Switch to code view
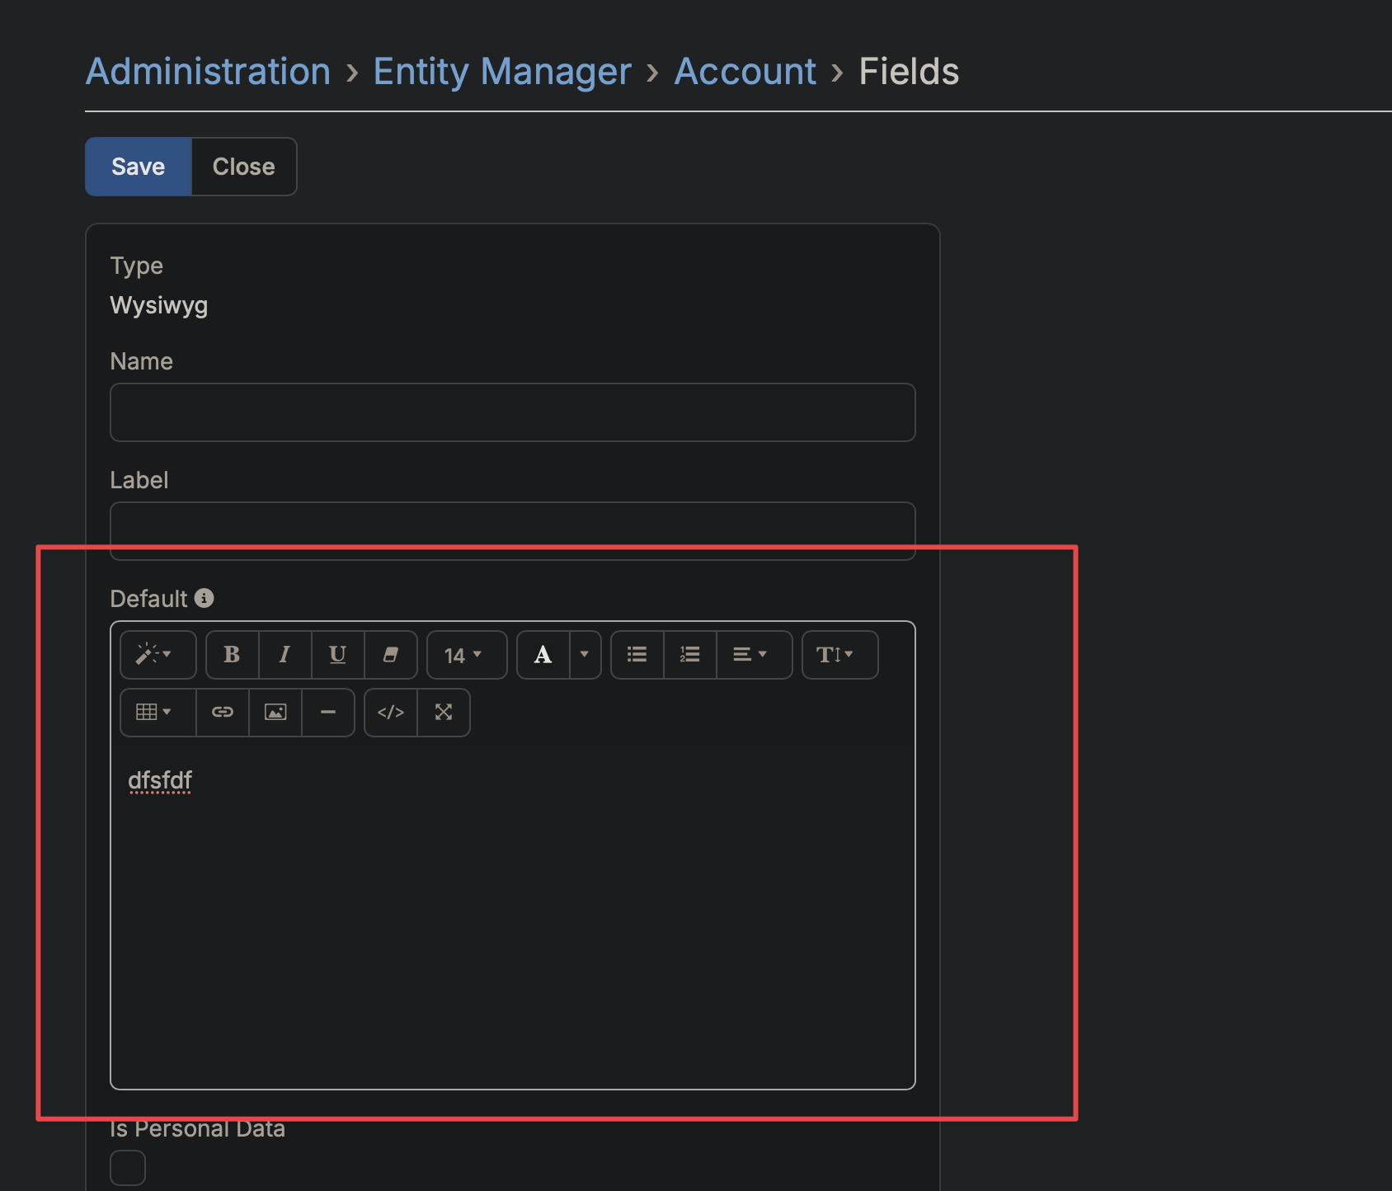1392x1191 pixels. click(391, 713)
